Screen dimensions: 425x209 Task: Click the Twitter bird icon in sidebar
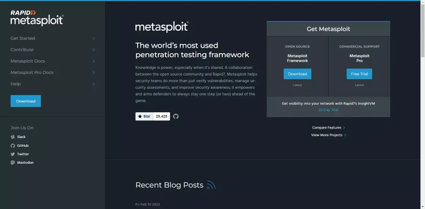pos(13,154)
